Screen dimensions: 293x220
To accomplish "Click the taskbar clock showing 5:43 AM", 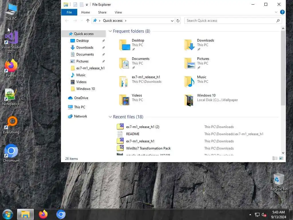I will (278, 215).
